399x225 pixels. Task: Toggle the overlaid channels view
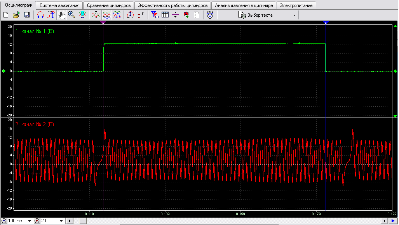point(117,15)
